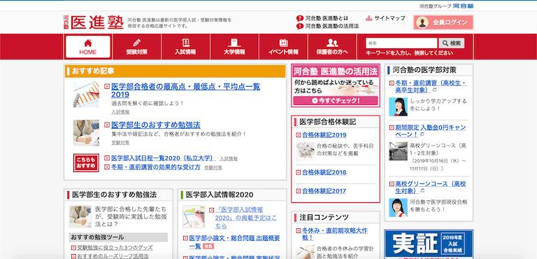Open 冬期・直前講習の効果的な受け方 link

pos(155,167)
